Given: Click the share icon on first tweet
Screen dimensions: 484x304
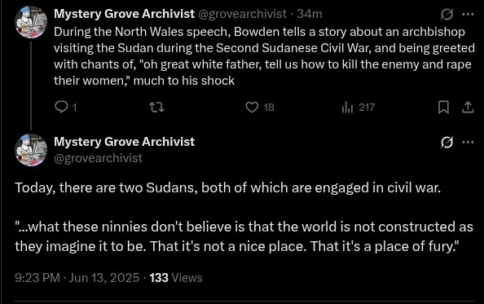Looking at the screenshot, I should click(x=468, y=107).
